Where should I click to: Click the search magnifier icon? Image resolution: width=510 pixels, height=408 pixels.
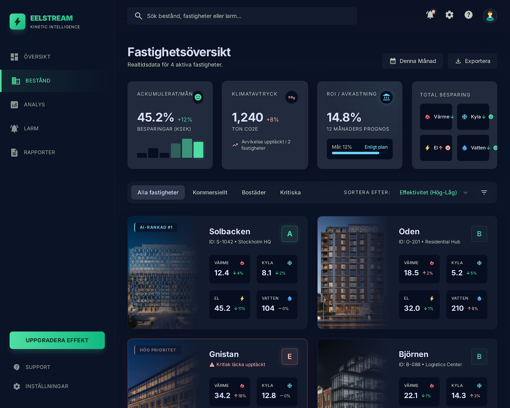click(138, 16)
